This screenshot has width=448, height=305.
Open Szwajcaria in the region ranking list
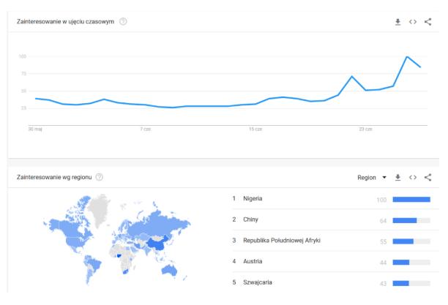coord(258,282)
